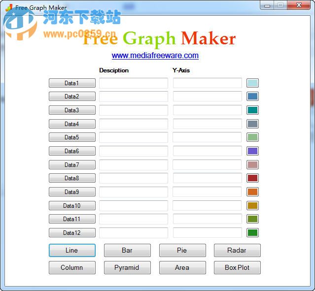Focus the Description field for Data12

pos(134,233)
